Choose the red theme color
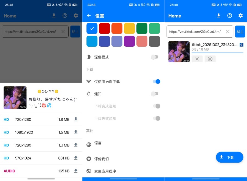Image resolution: width=247 pixels, height=181 pixels. (x=105, y=28)
